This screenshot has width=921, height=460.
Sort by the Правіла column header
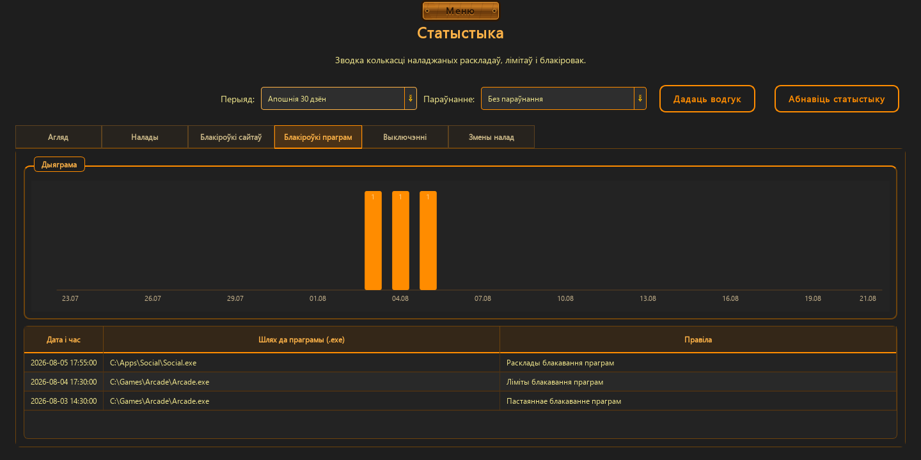point(698,340)
